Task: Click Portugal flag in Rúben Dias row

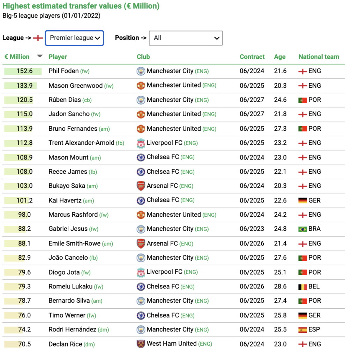Action: click(x=302, y=100)
